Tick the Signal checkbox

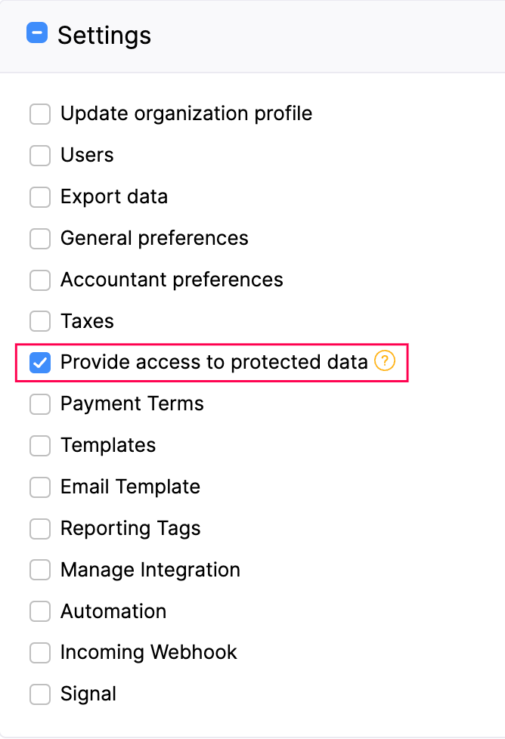tap(39, 694)
